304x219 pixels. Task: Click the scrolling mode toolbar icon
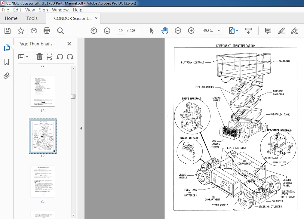tap(249, 31)
